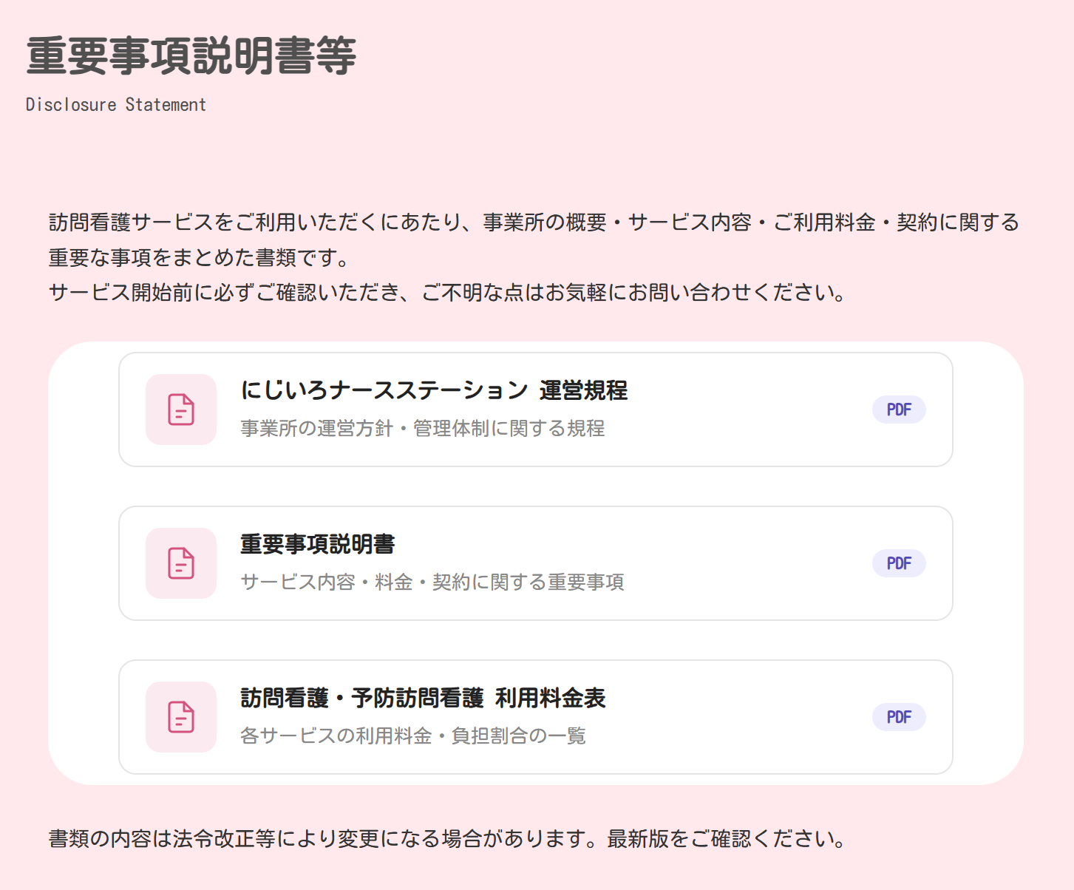Click the document icon beside 重要事項説明書 card

point(181,563)
